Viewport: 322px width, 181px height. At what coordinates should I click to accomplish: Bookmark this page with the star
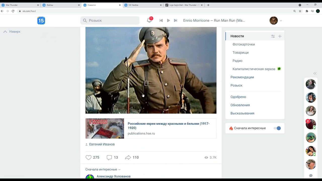(x=300, y=11)
